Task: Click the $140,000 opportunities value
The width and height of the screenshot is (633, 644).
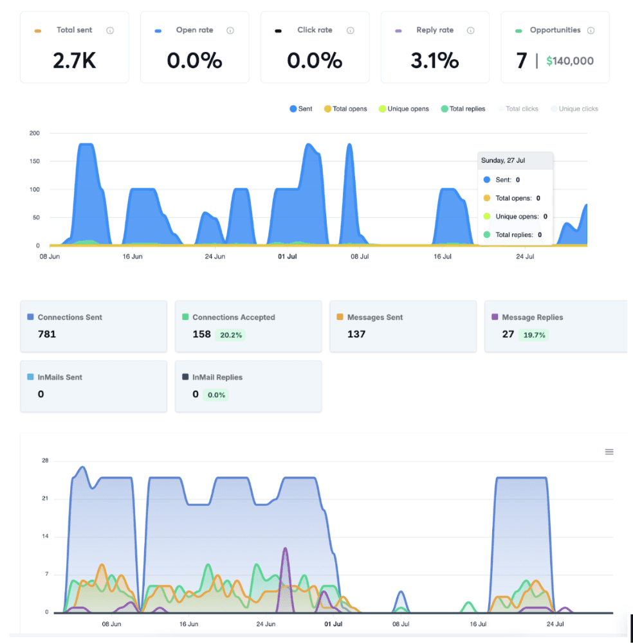Action: coord(570,61)
